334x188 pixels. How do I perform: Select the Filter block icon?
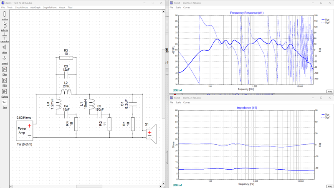point(5,71)
